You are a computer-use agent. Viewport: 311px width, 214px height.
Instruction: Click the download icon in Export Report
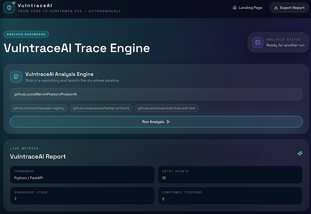276,8
